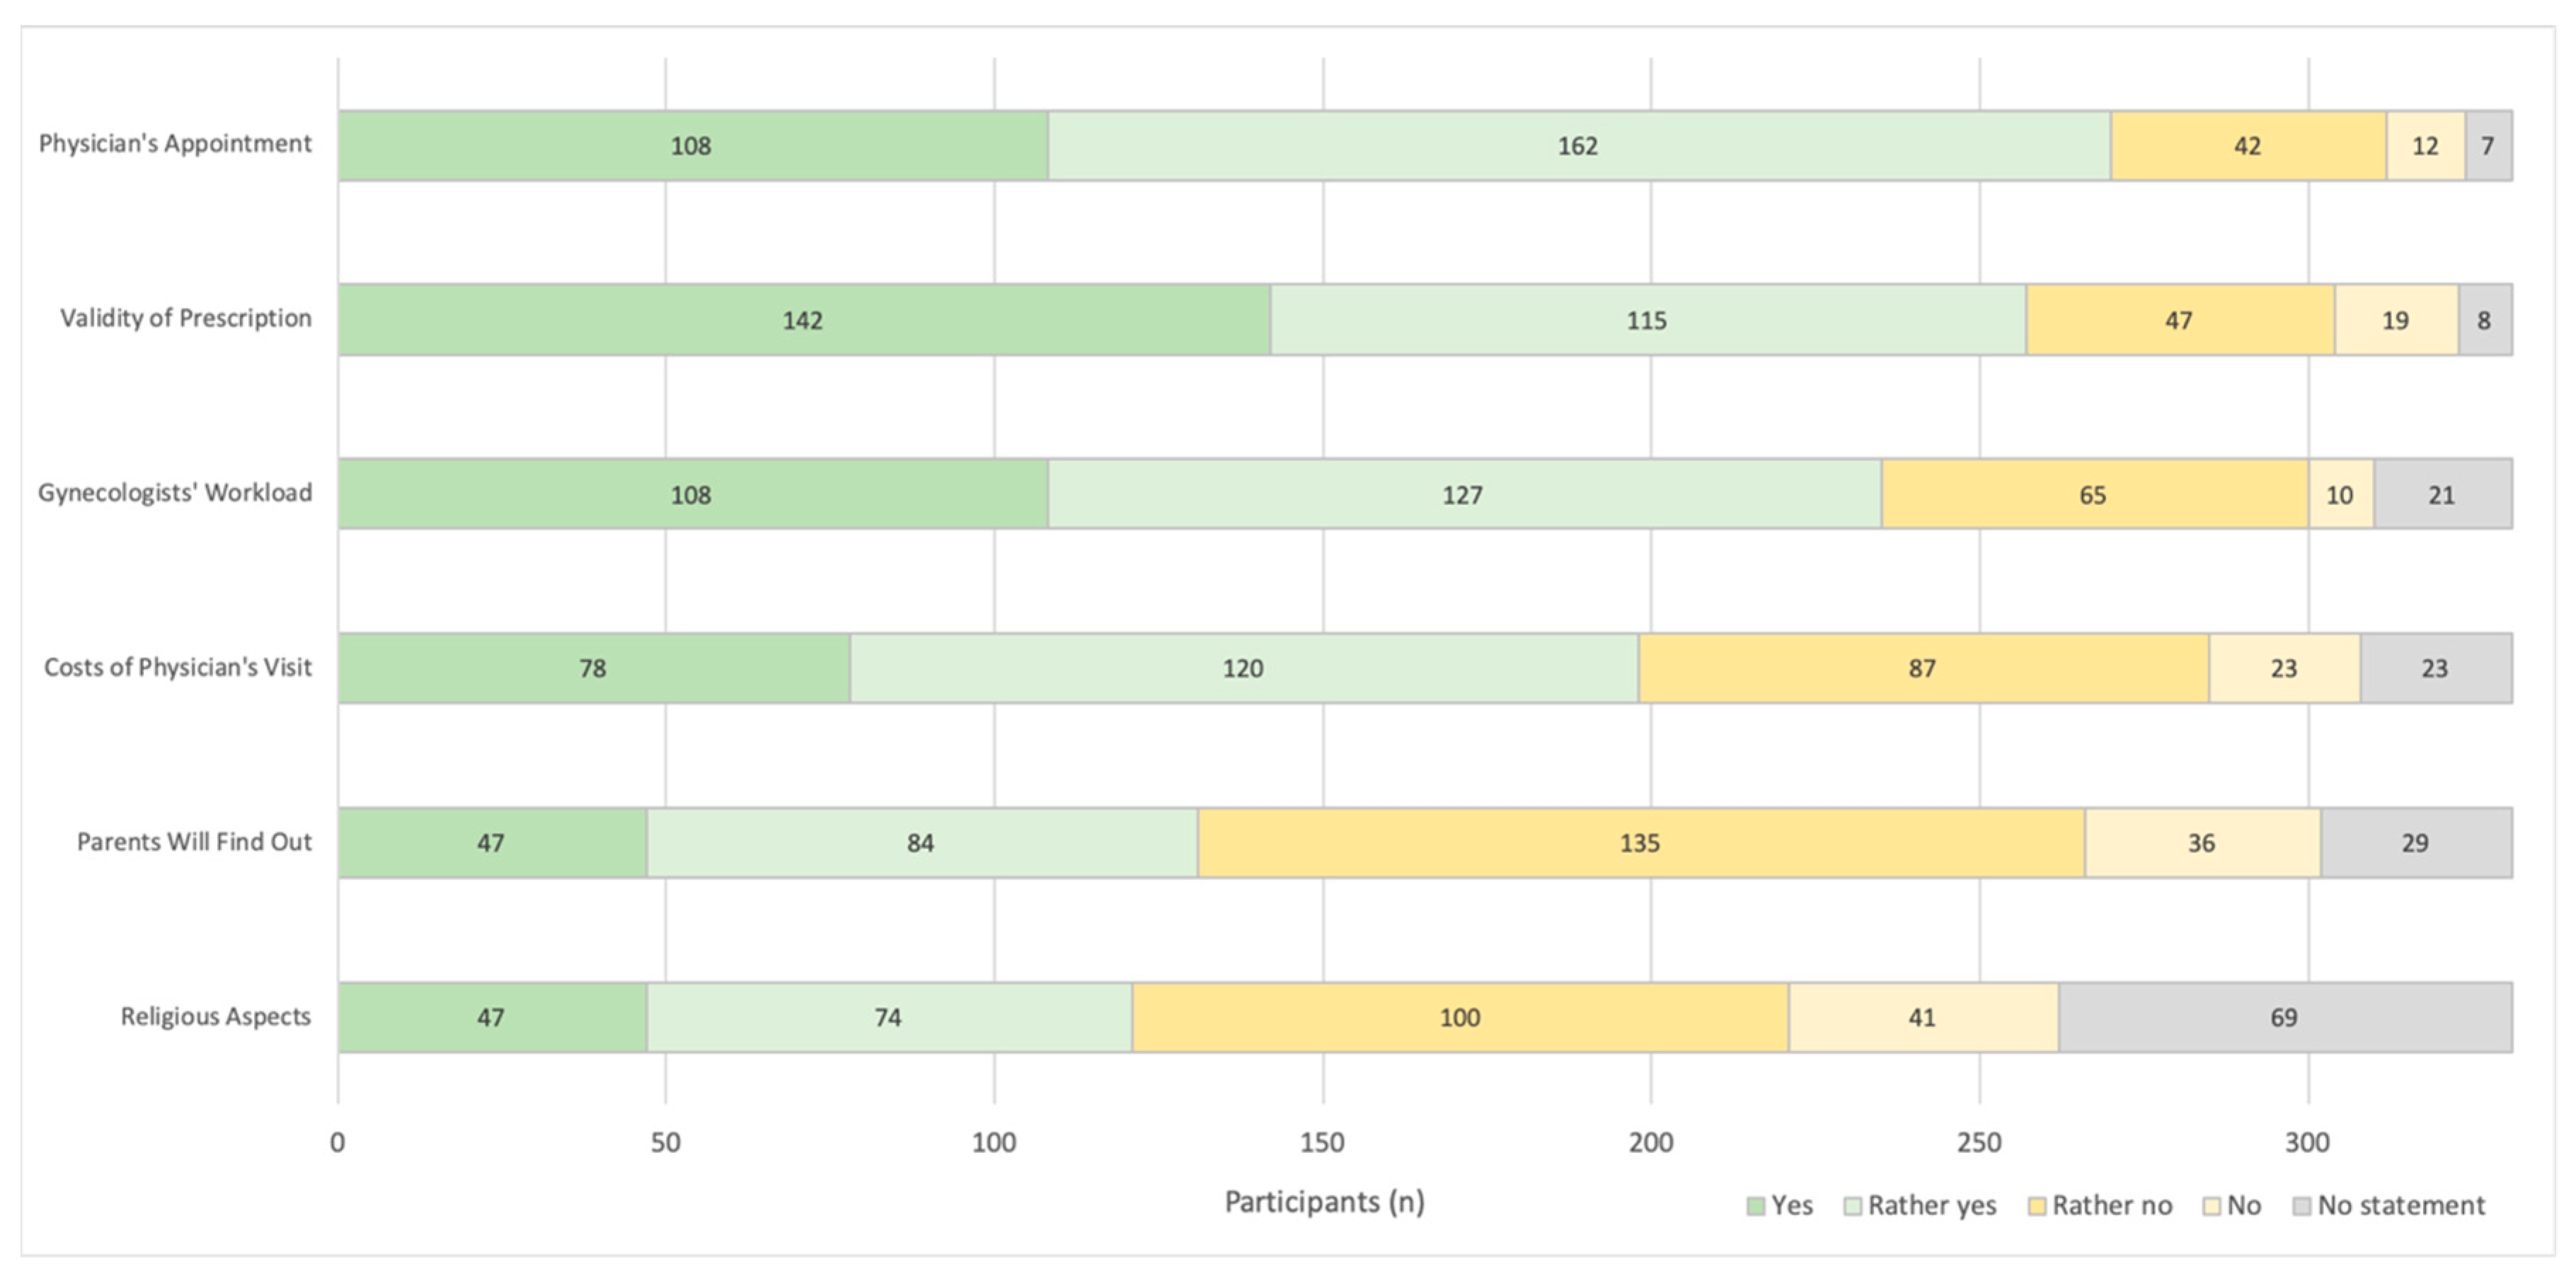Select the 142 Yes segment for Validity of Prescription

[x=803, y=320]
